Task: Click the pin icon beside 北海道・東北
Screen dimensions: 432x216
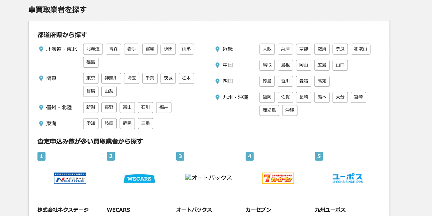Action: pyautogui.click(x=41, y=49)
